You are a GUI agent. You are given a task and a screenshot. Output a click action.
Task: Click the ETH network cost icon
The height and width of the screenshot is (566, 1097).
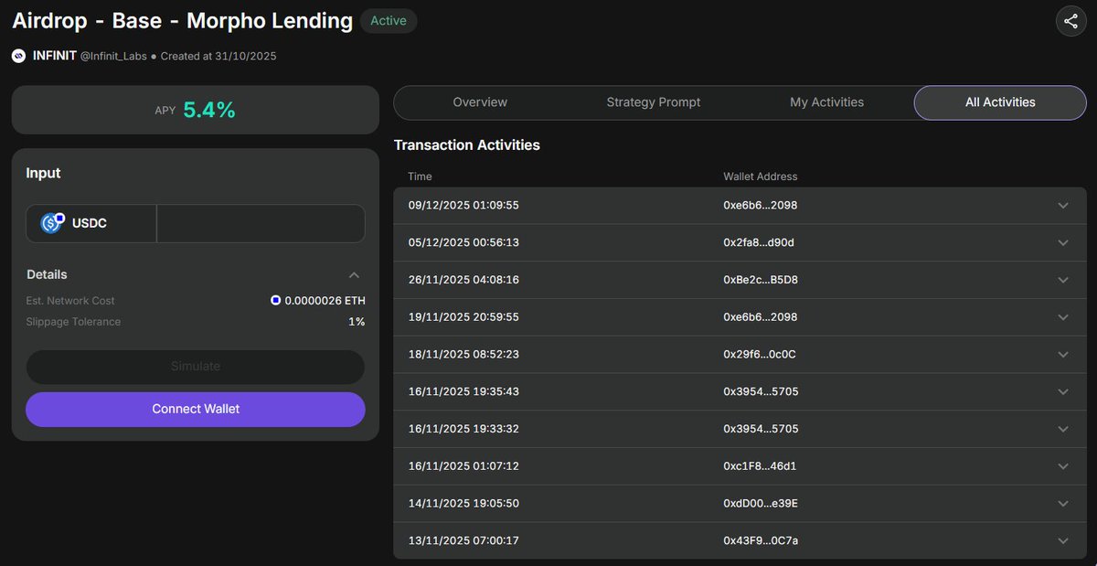(x=275, y=300)
